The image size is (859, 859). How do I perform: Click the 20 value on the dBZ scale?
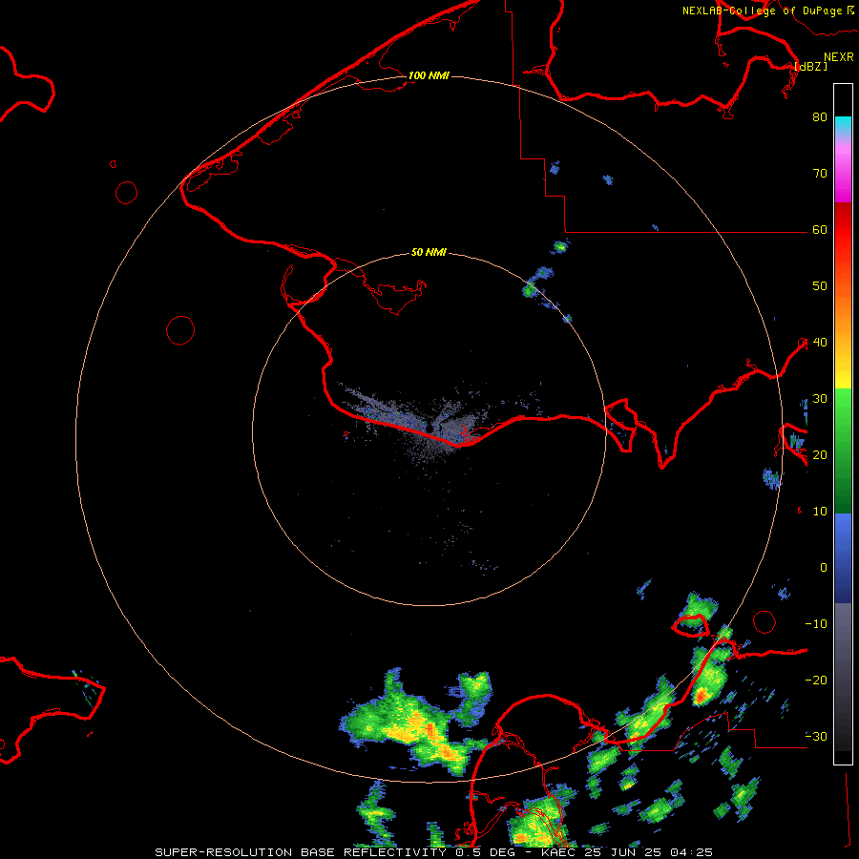pyautogui.click(x=820, y=454)
